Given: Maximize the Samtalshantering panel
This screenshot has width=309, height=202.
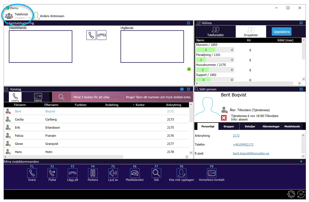Looking at the screenshot, I should (189, 23).
